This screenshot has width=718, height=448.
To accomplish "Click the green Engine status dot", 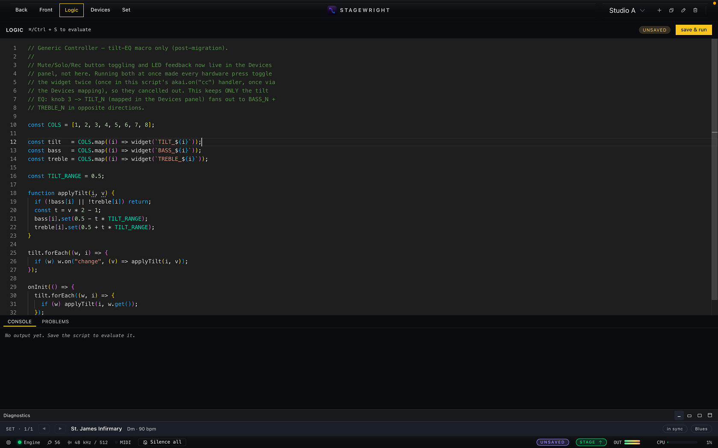I will (x=20, y=442).
